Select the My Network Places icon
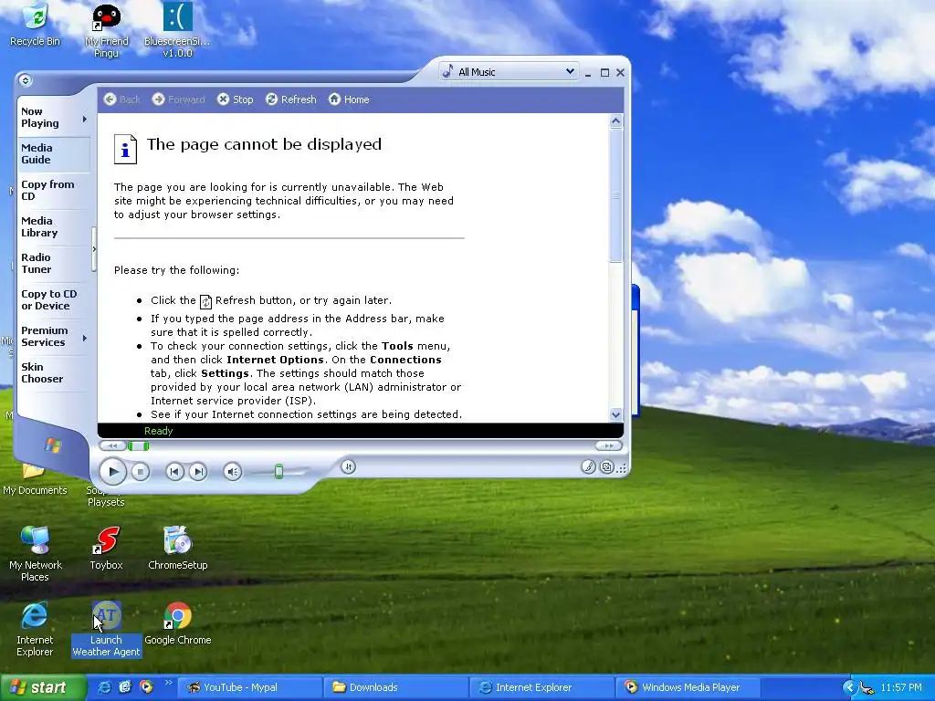The image size is (935, 701). (x=36, y=554)
